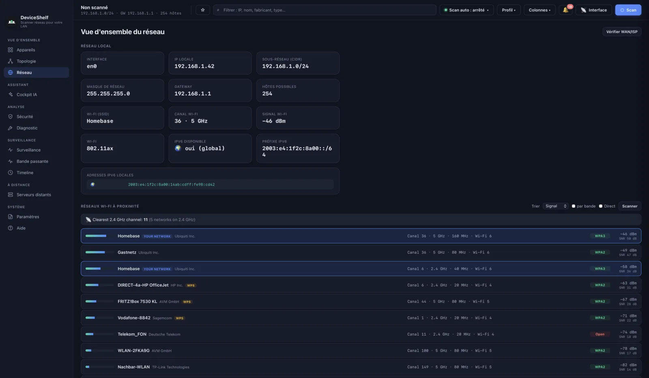Click the IPv6 address 2003:e4:1f2c:8a00:14ab:cdff:fe98:cd42
This screenshot has height=378, width=649.
pos(171,184)
